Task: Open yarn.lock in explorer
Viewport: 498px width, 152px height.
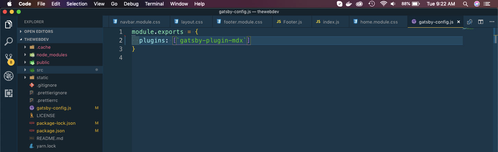Action: pos(60,146)
